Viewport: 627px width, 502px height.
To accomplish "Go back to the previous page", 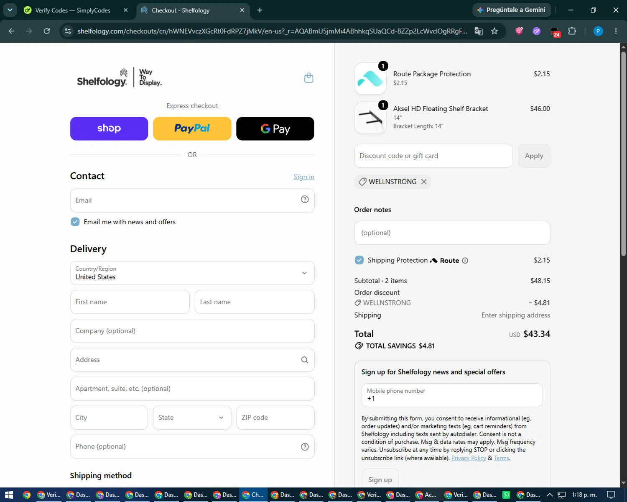I will pyautogui.click(x=11, y=31).
